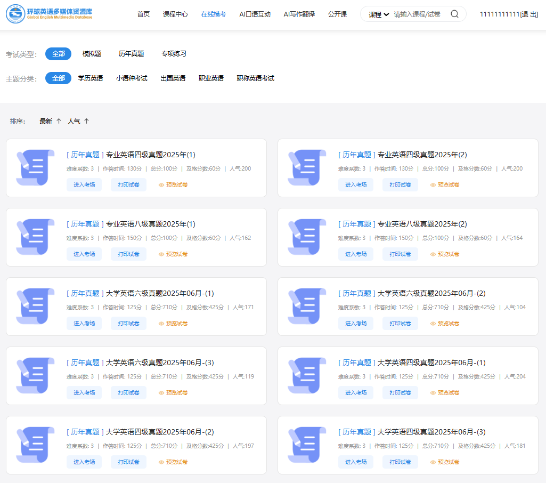Select 历年真题 exam type filter
The height and width of the screenshot is (483, 546).
[x=131, y=54]
